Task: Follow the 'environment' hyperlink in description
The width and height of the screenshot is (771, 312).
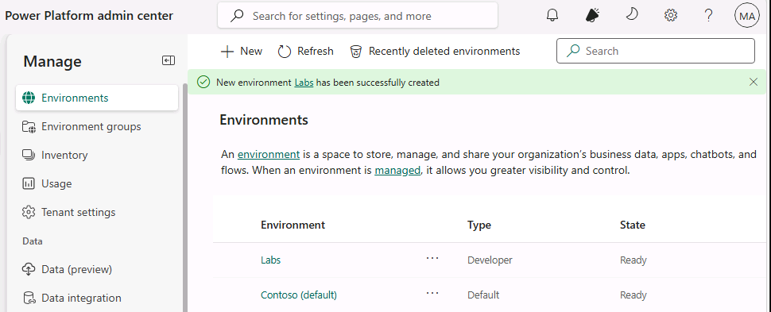Action: point(269,154)
